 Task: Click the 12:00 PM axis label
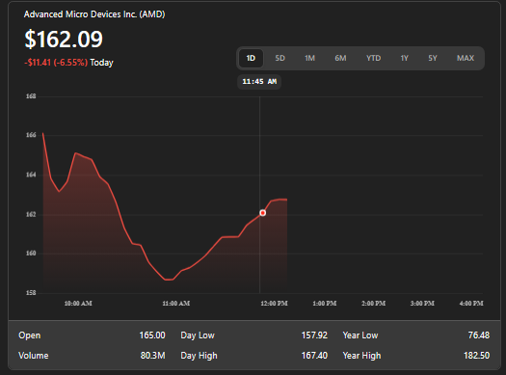(274, 304)
